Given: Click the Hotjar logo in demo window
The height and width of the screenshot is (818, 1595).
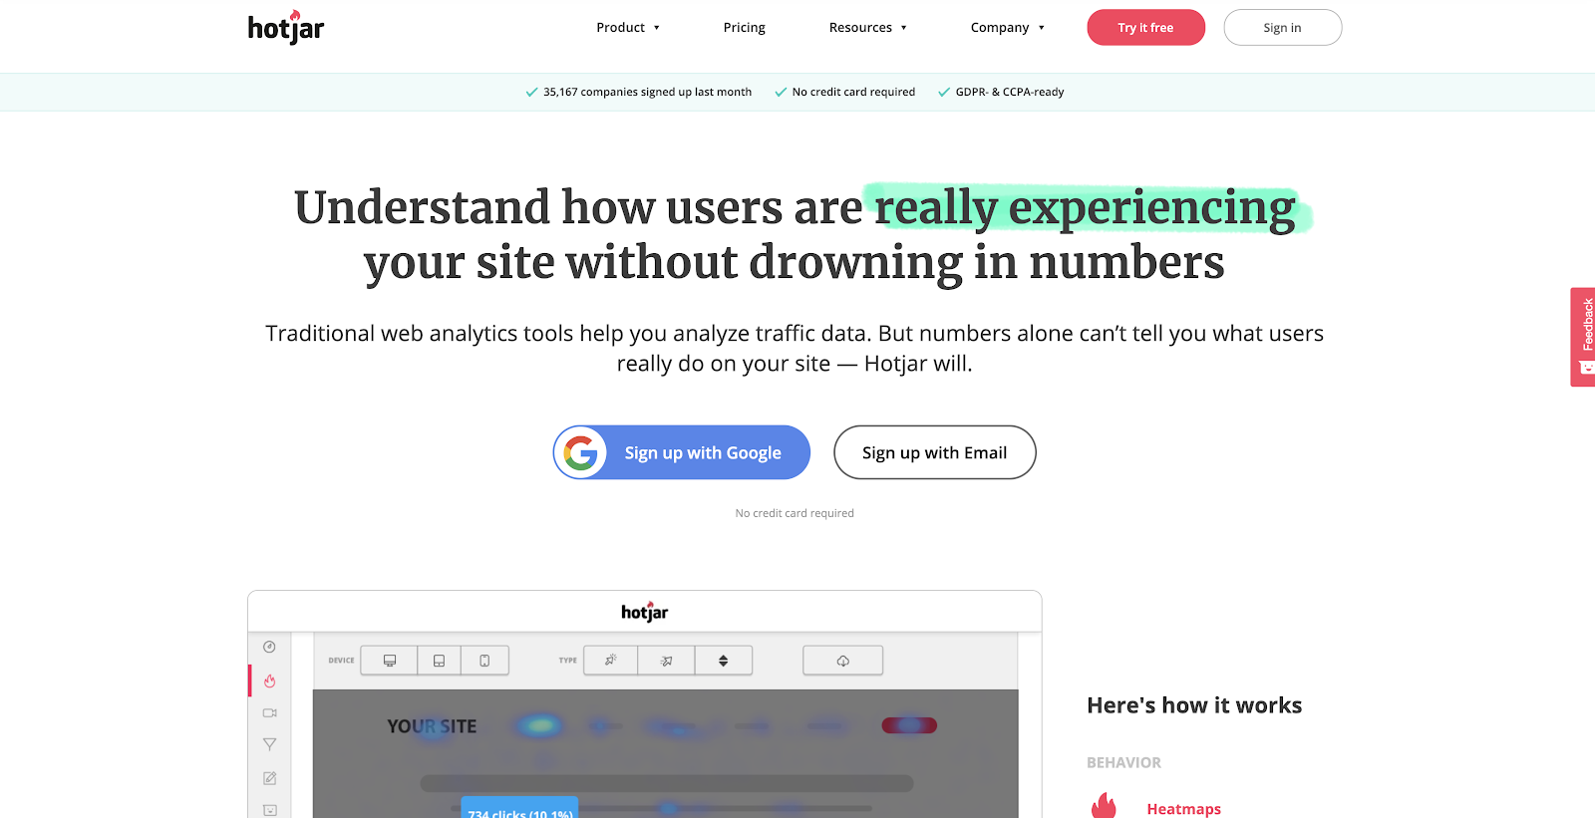Looking at the screenshot, I should click(645, 612).
